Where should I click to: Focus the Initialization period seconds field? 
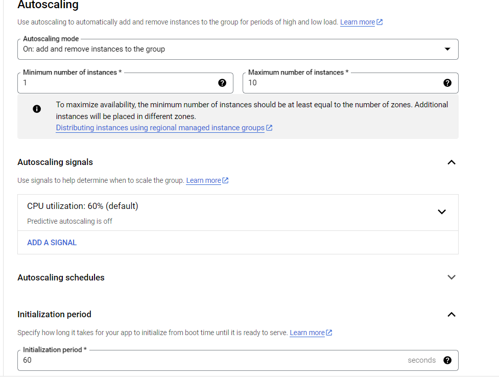point(237,360)
